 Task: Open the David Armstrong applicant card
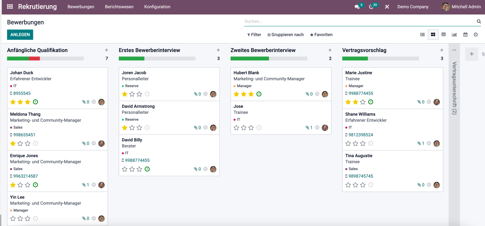pos(169,118)
